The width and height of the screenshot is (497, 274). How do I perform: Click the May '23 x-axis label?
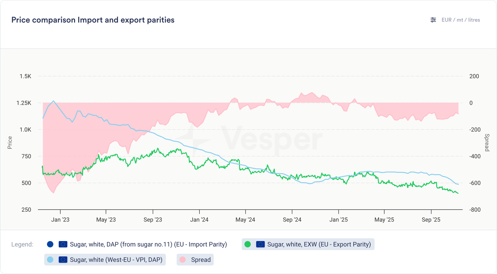pyautogui.click(x=106, y=220)
